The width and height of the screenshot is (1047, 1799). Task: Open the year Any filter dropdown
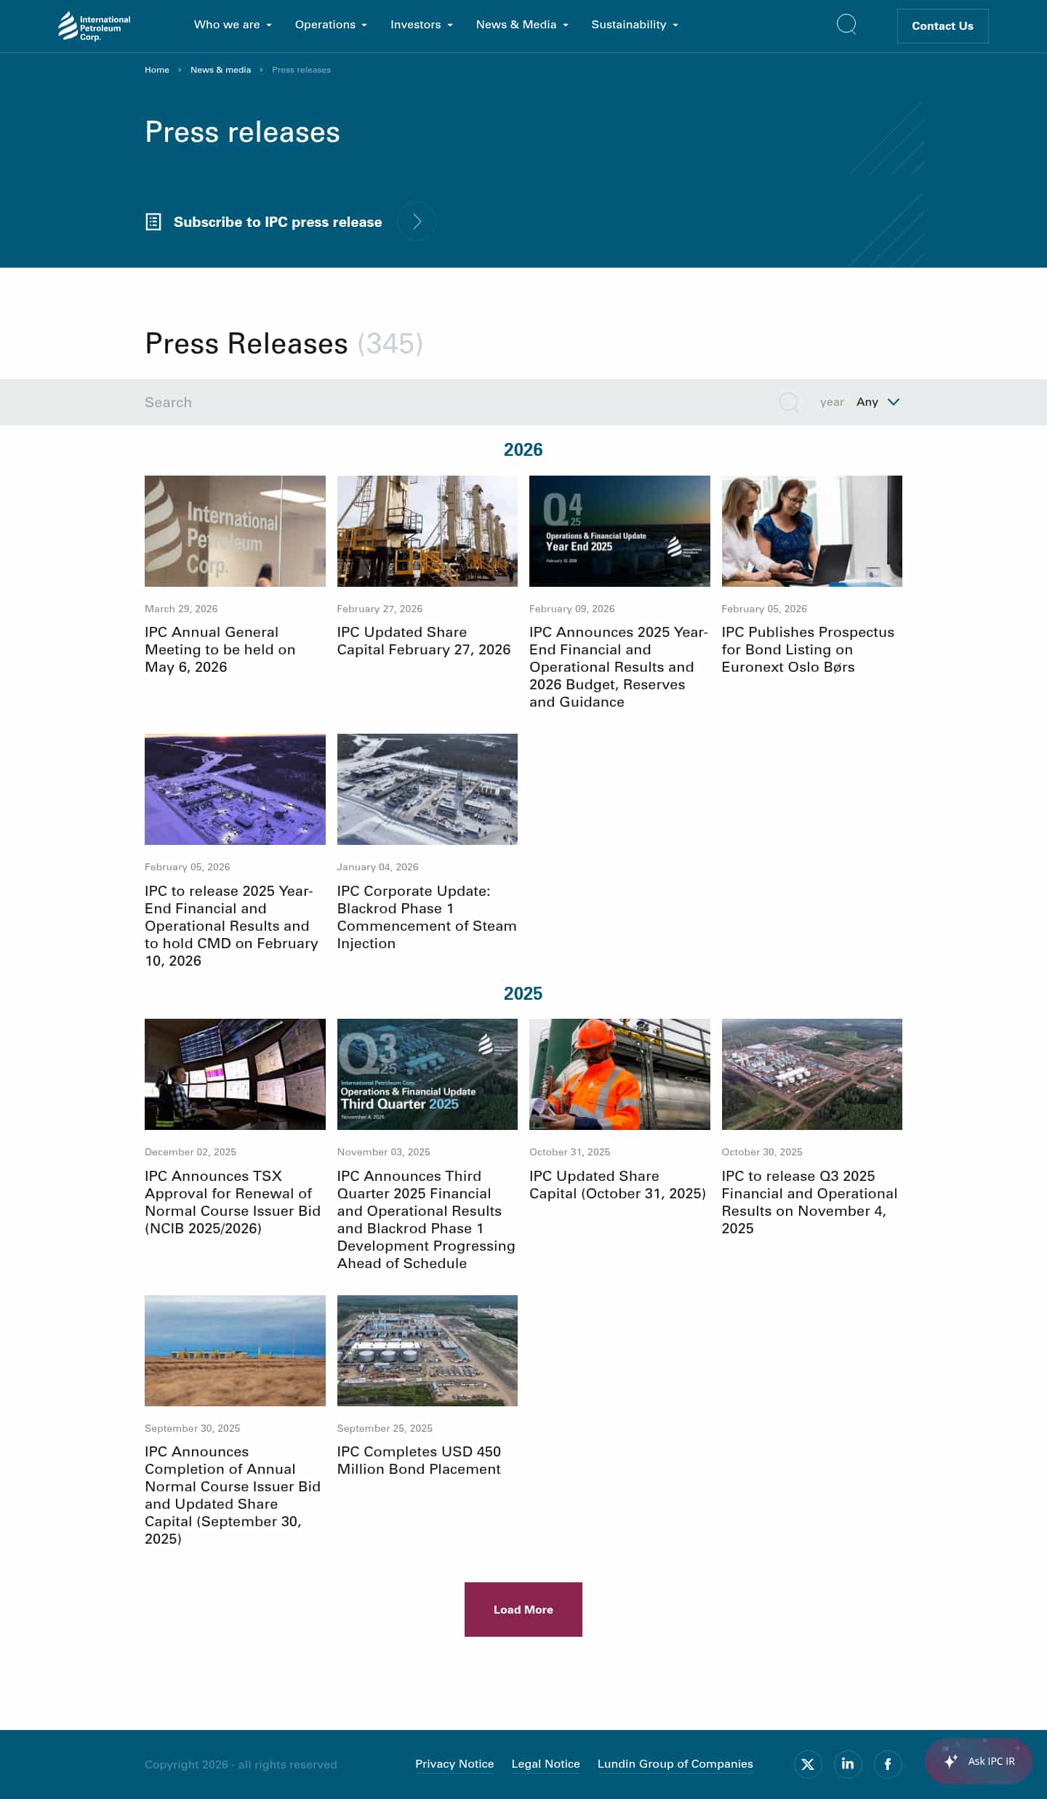[878, 402]
